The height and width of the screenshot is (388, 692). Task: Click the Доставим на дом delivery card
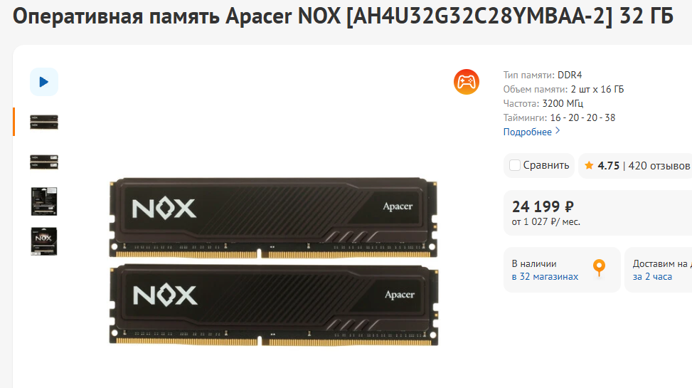point(658,270)
